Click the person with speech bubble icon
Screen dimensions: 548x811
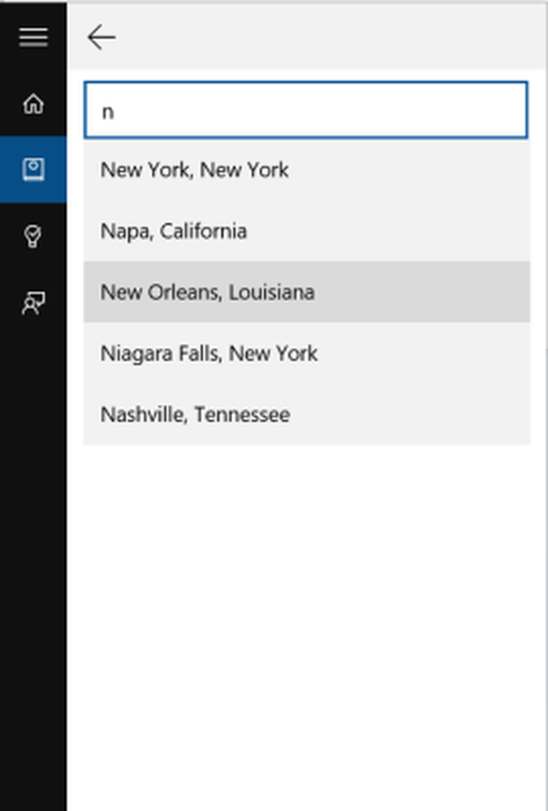(x=33, y=303)
